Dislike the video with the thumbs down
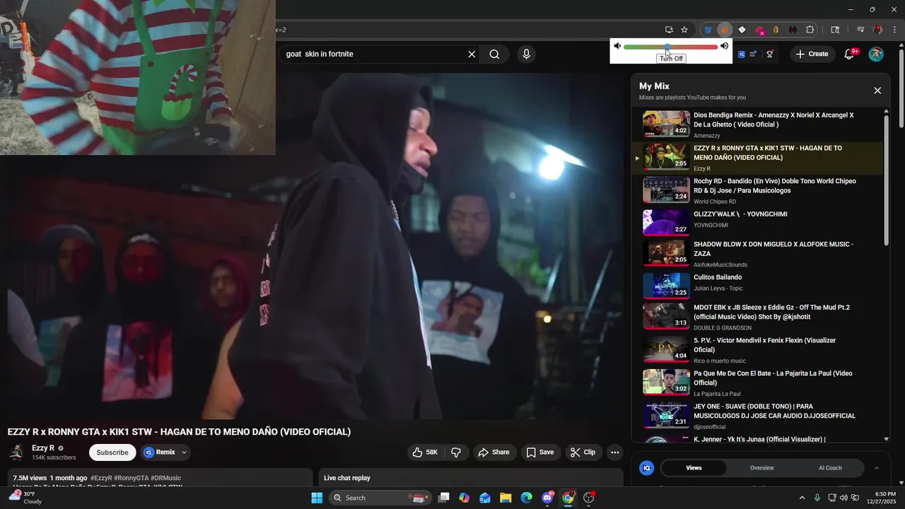This screenshot has width=905, height=509. [456, 452]
